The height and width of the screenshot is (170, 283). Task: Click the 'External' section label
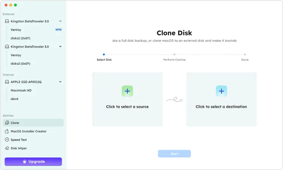(9, 14)
